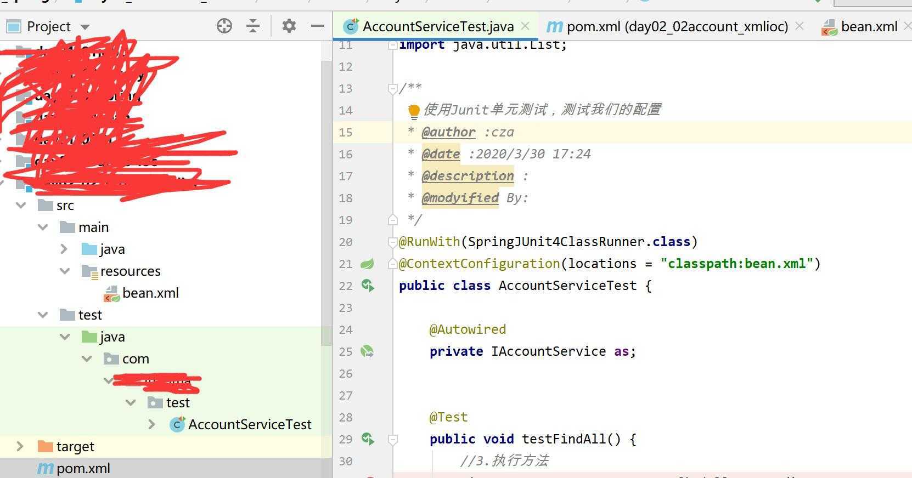The width and height of the screenshot is (912, 478).
Task: Click the bean.xml tab file icon
Action: [829, 27]
